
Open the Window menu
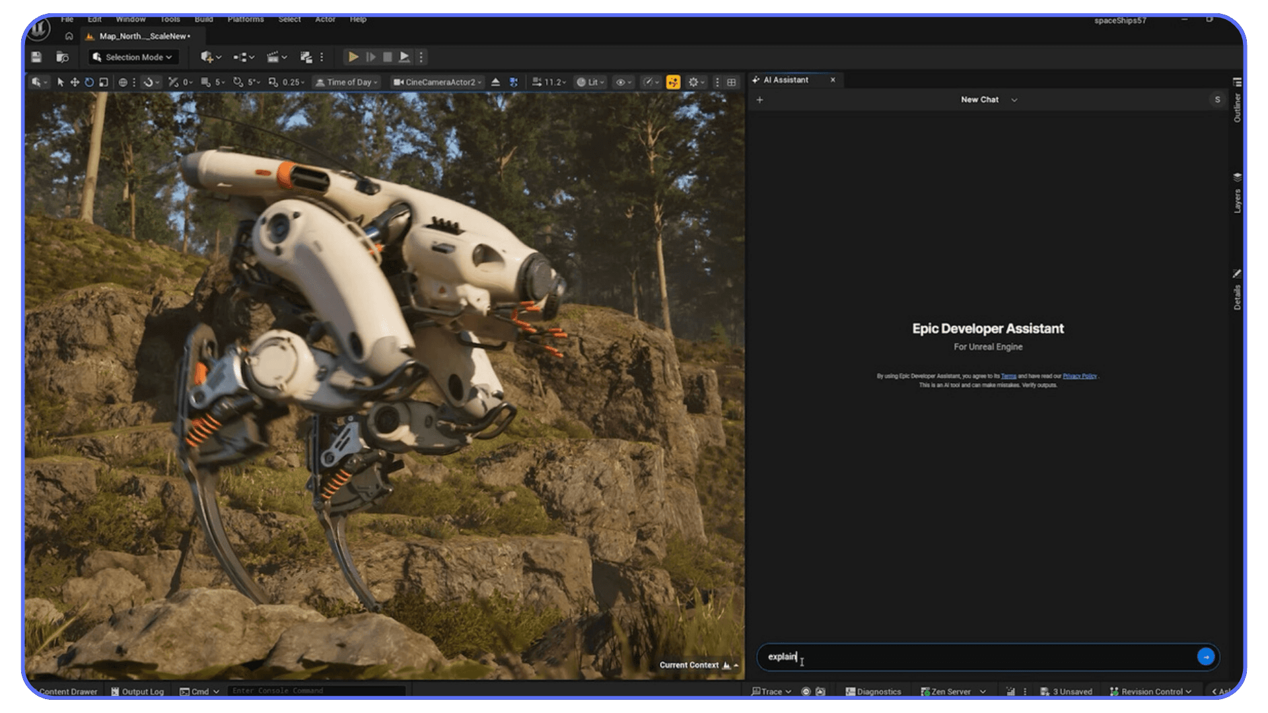pyautogui.click(x=131, y=19)
